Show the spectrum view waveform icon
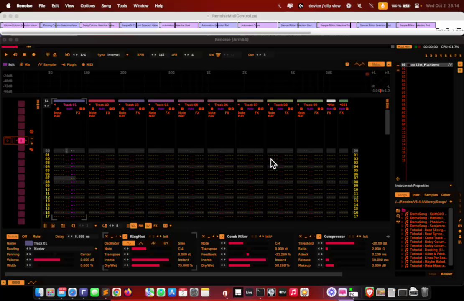This screenshot has width=464, height=301. (x=359, y=64)
